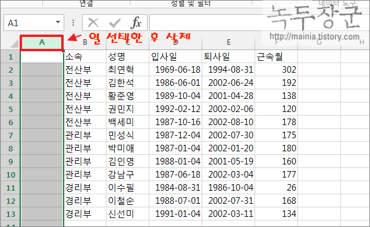Viewport: 370px width, 227px height.
Task: Click the name cell 황준영
Action: [128, 96]
